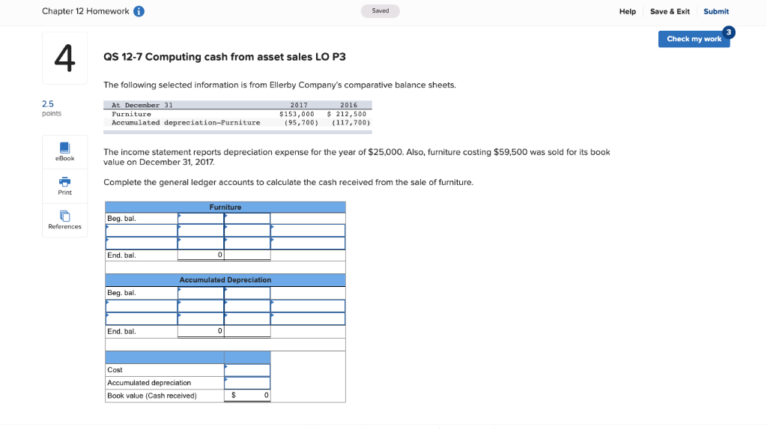Click Furniture End. bal. value cell
The width and height of the screenshot is (767, 430).
(x=201, y=255)
